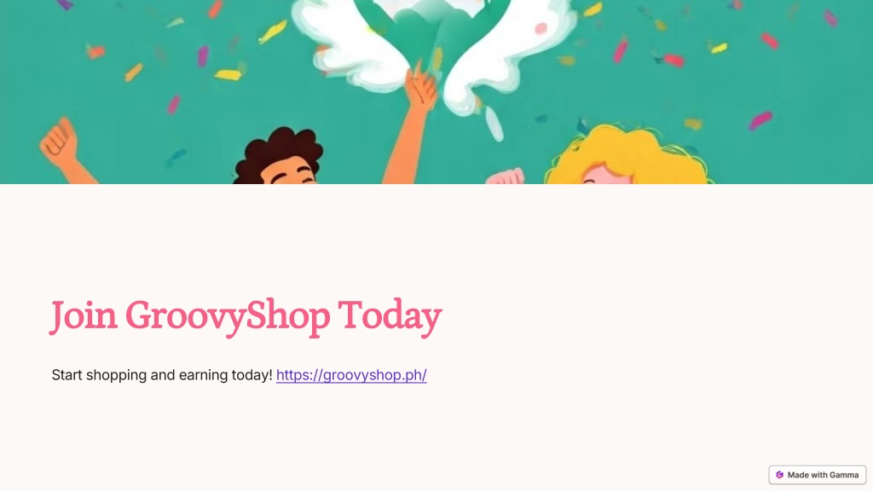Click the word "Today" in the pink heading

click(390, 316)
